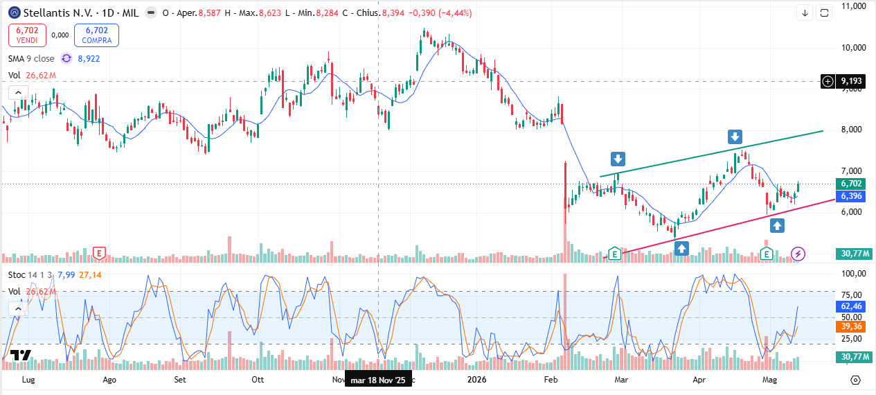Click the down-arrow button at top right

[805, 12]
